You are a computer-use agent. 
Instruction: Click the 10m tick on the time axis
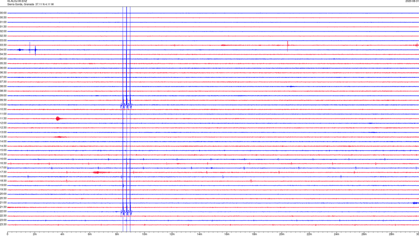(144, 234)
